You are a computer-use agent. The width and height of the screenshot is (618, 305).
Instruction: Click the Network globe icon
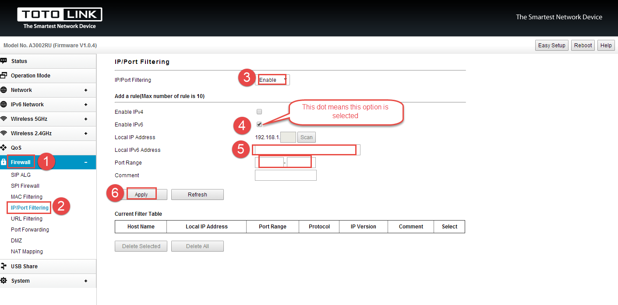(x=4, y=90)
